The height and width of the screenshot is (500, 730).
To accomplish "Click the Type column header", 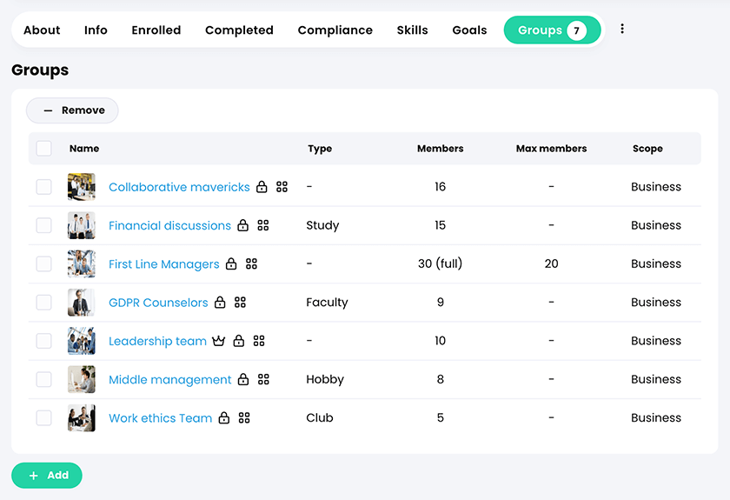I will point(320,149).
